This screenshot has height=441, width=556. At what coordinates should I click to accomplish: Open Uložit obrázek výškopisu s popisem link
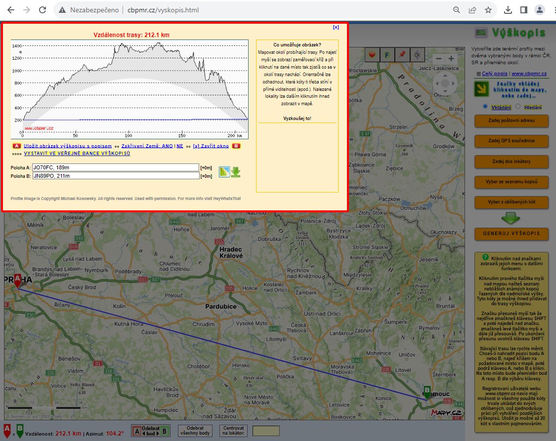[x=67, y=146]
